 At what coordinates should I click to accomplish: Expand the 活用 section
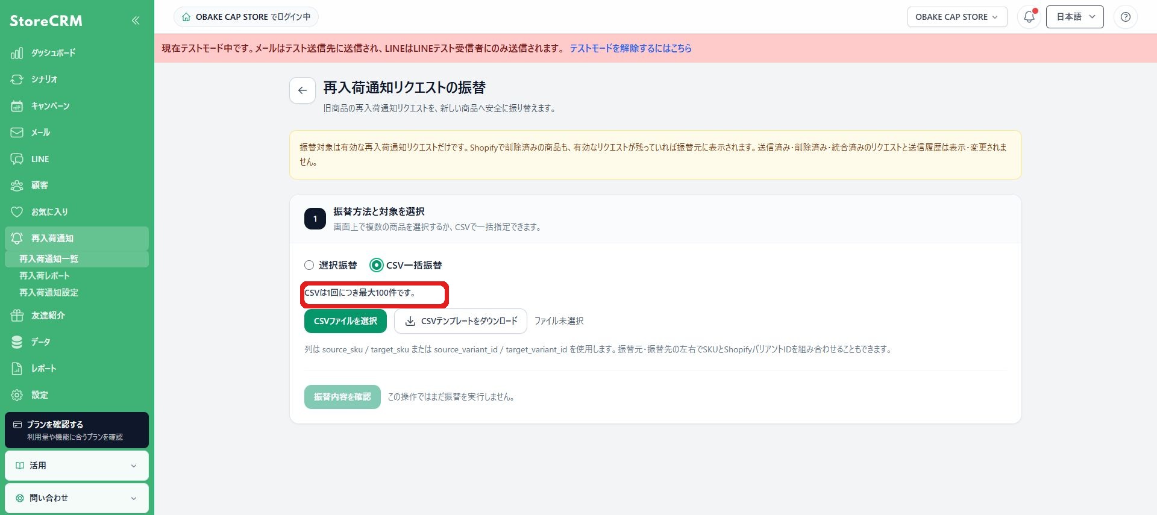pyautogui.click(x=77, y=466)
